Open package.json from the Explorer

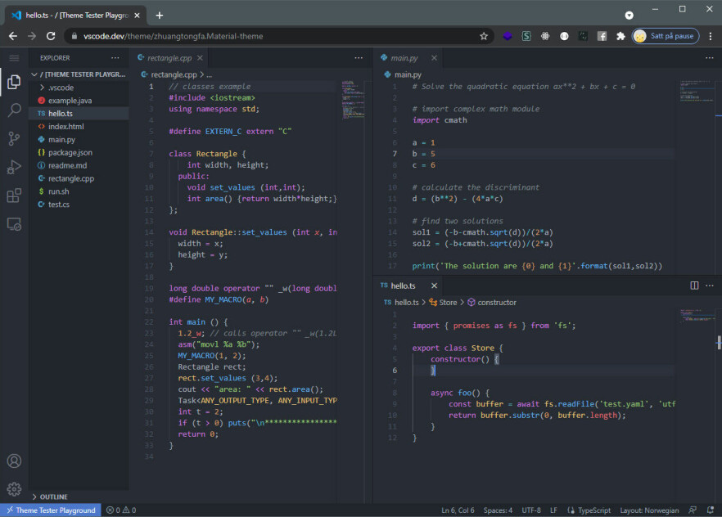79,152
